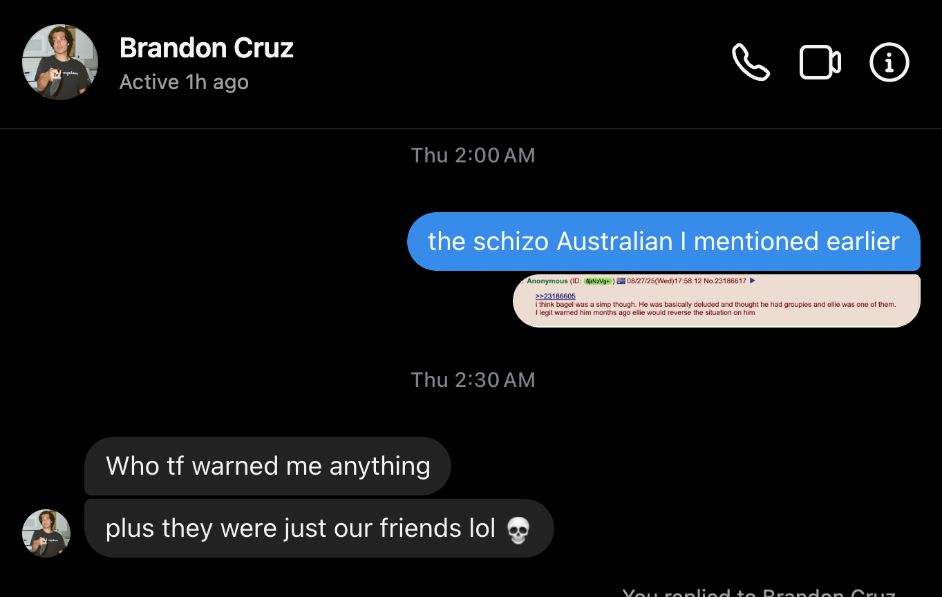Open the Brandon Cruz name in header
This screenshot has height=597, width=942.
point(207,48)
